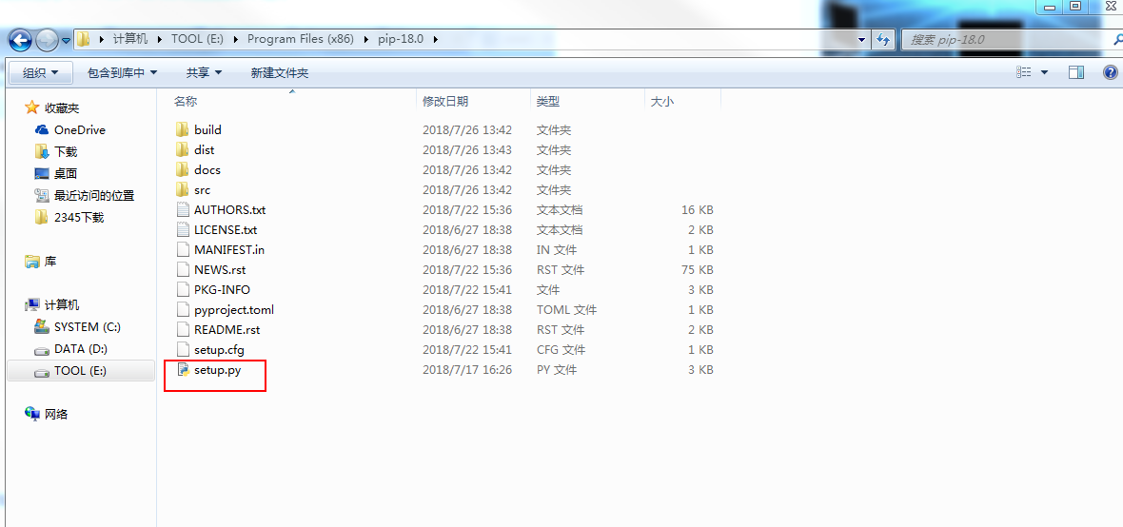Click the 16 KB size of AUTHORS.txt
This screenshot has width=1123, height=527.
point(697,210)
